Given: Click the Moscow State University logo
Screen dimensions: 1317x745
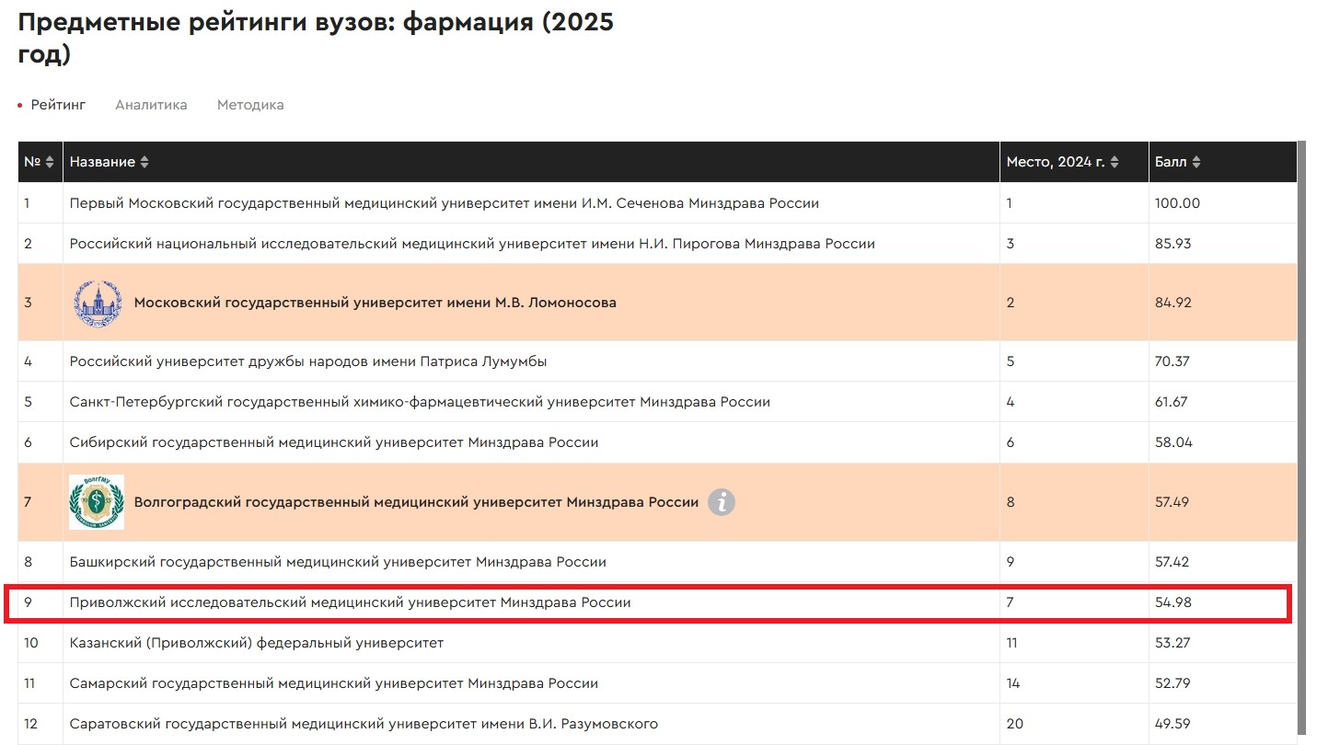Looking at the screenshot, I should 98,303.
